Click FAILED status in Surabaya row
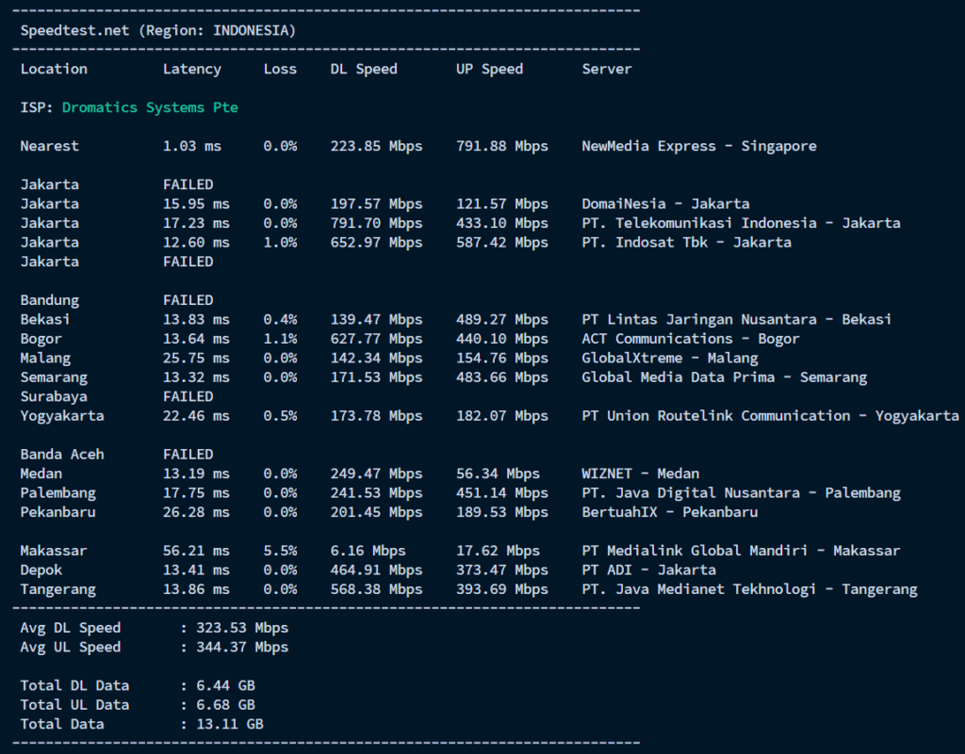Screen dimensions: 965x754 tap(188, 397)
